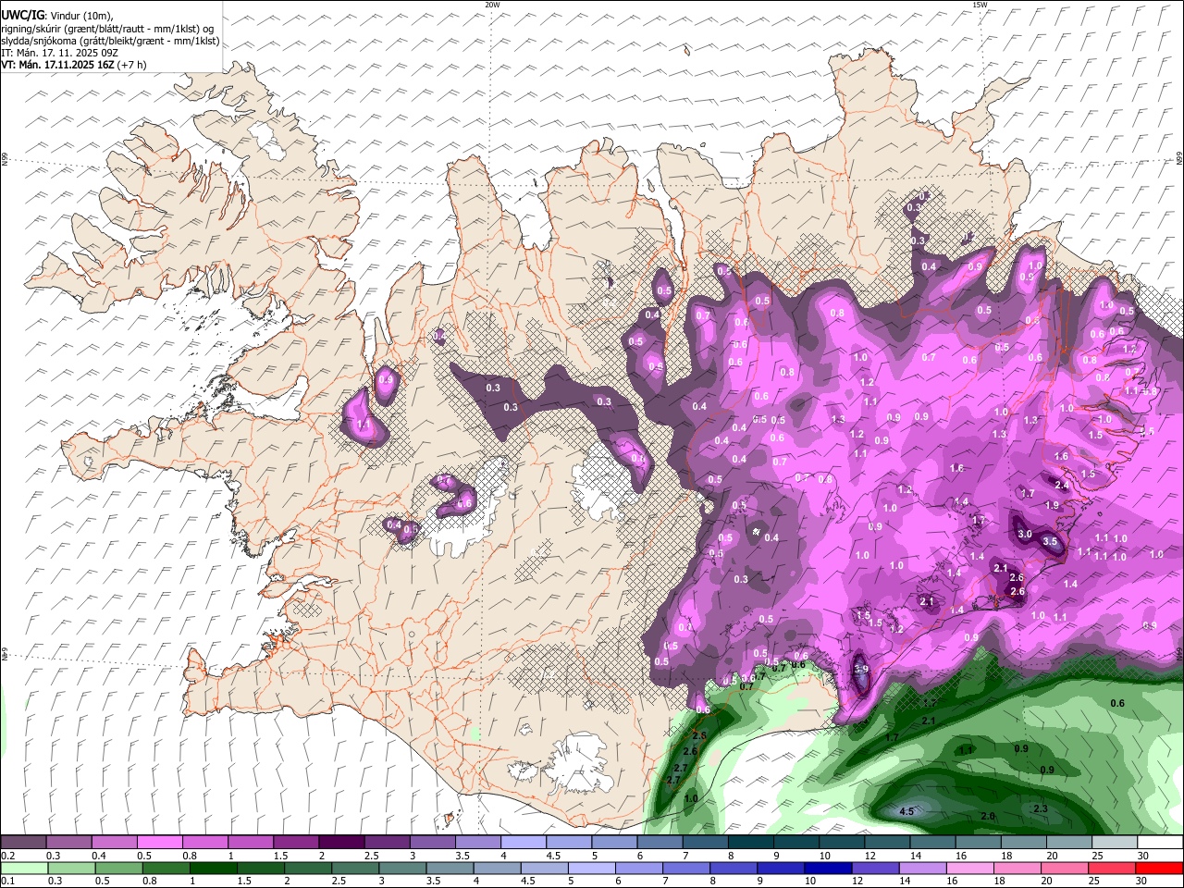The image size is (1184, 888).
Task: Click the white 30+ snow legend swatch
Action: click(1159, 842)
